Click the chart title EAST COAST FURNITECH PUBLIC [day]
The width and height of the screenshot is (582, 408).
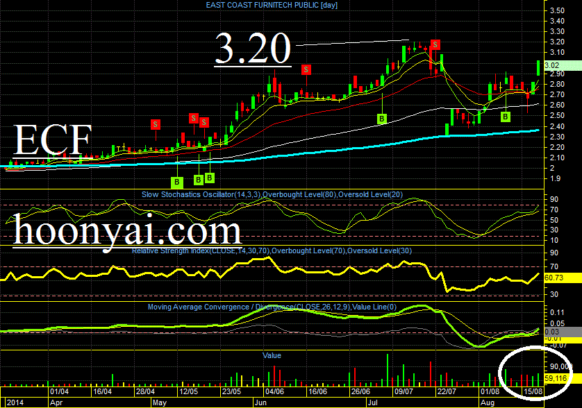pos(272,5)
